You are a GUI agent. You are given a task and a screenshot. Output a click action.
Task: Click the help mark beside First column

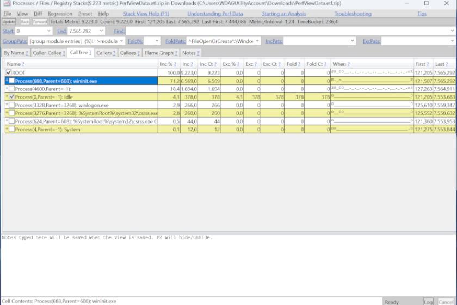[x=428, y=64]
